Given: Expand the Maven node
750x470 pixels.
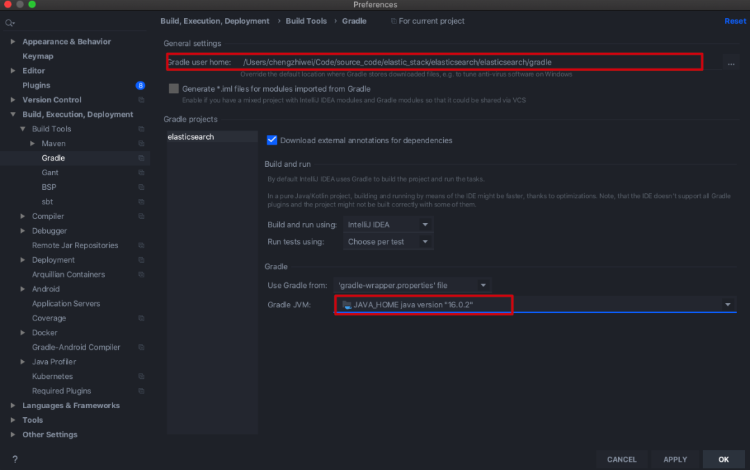Looking at the screenshot, I should (x=32, y=143).
